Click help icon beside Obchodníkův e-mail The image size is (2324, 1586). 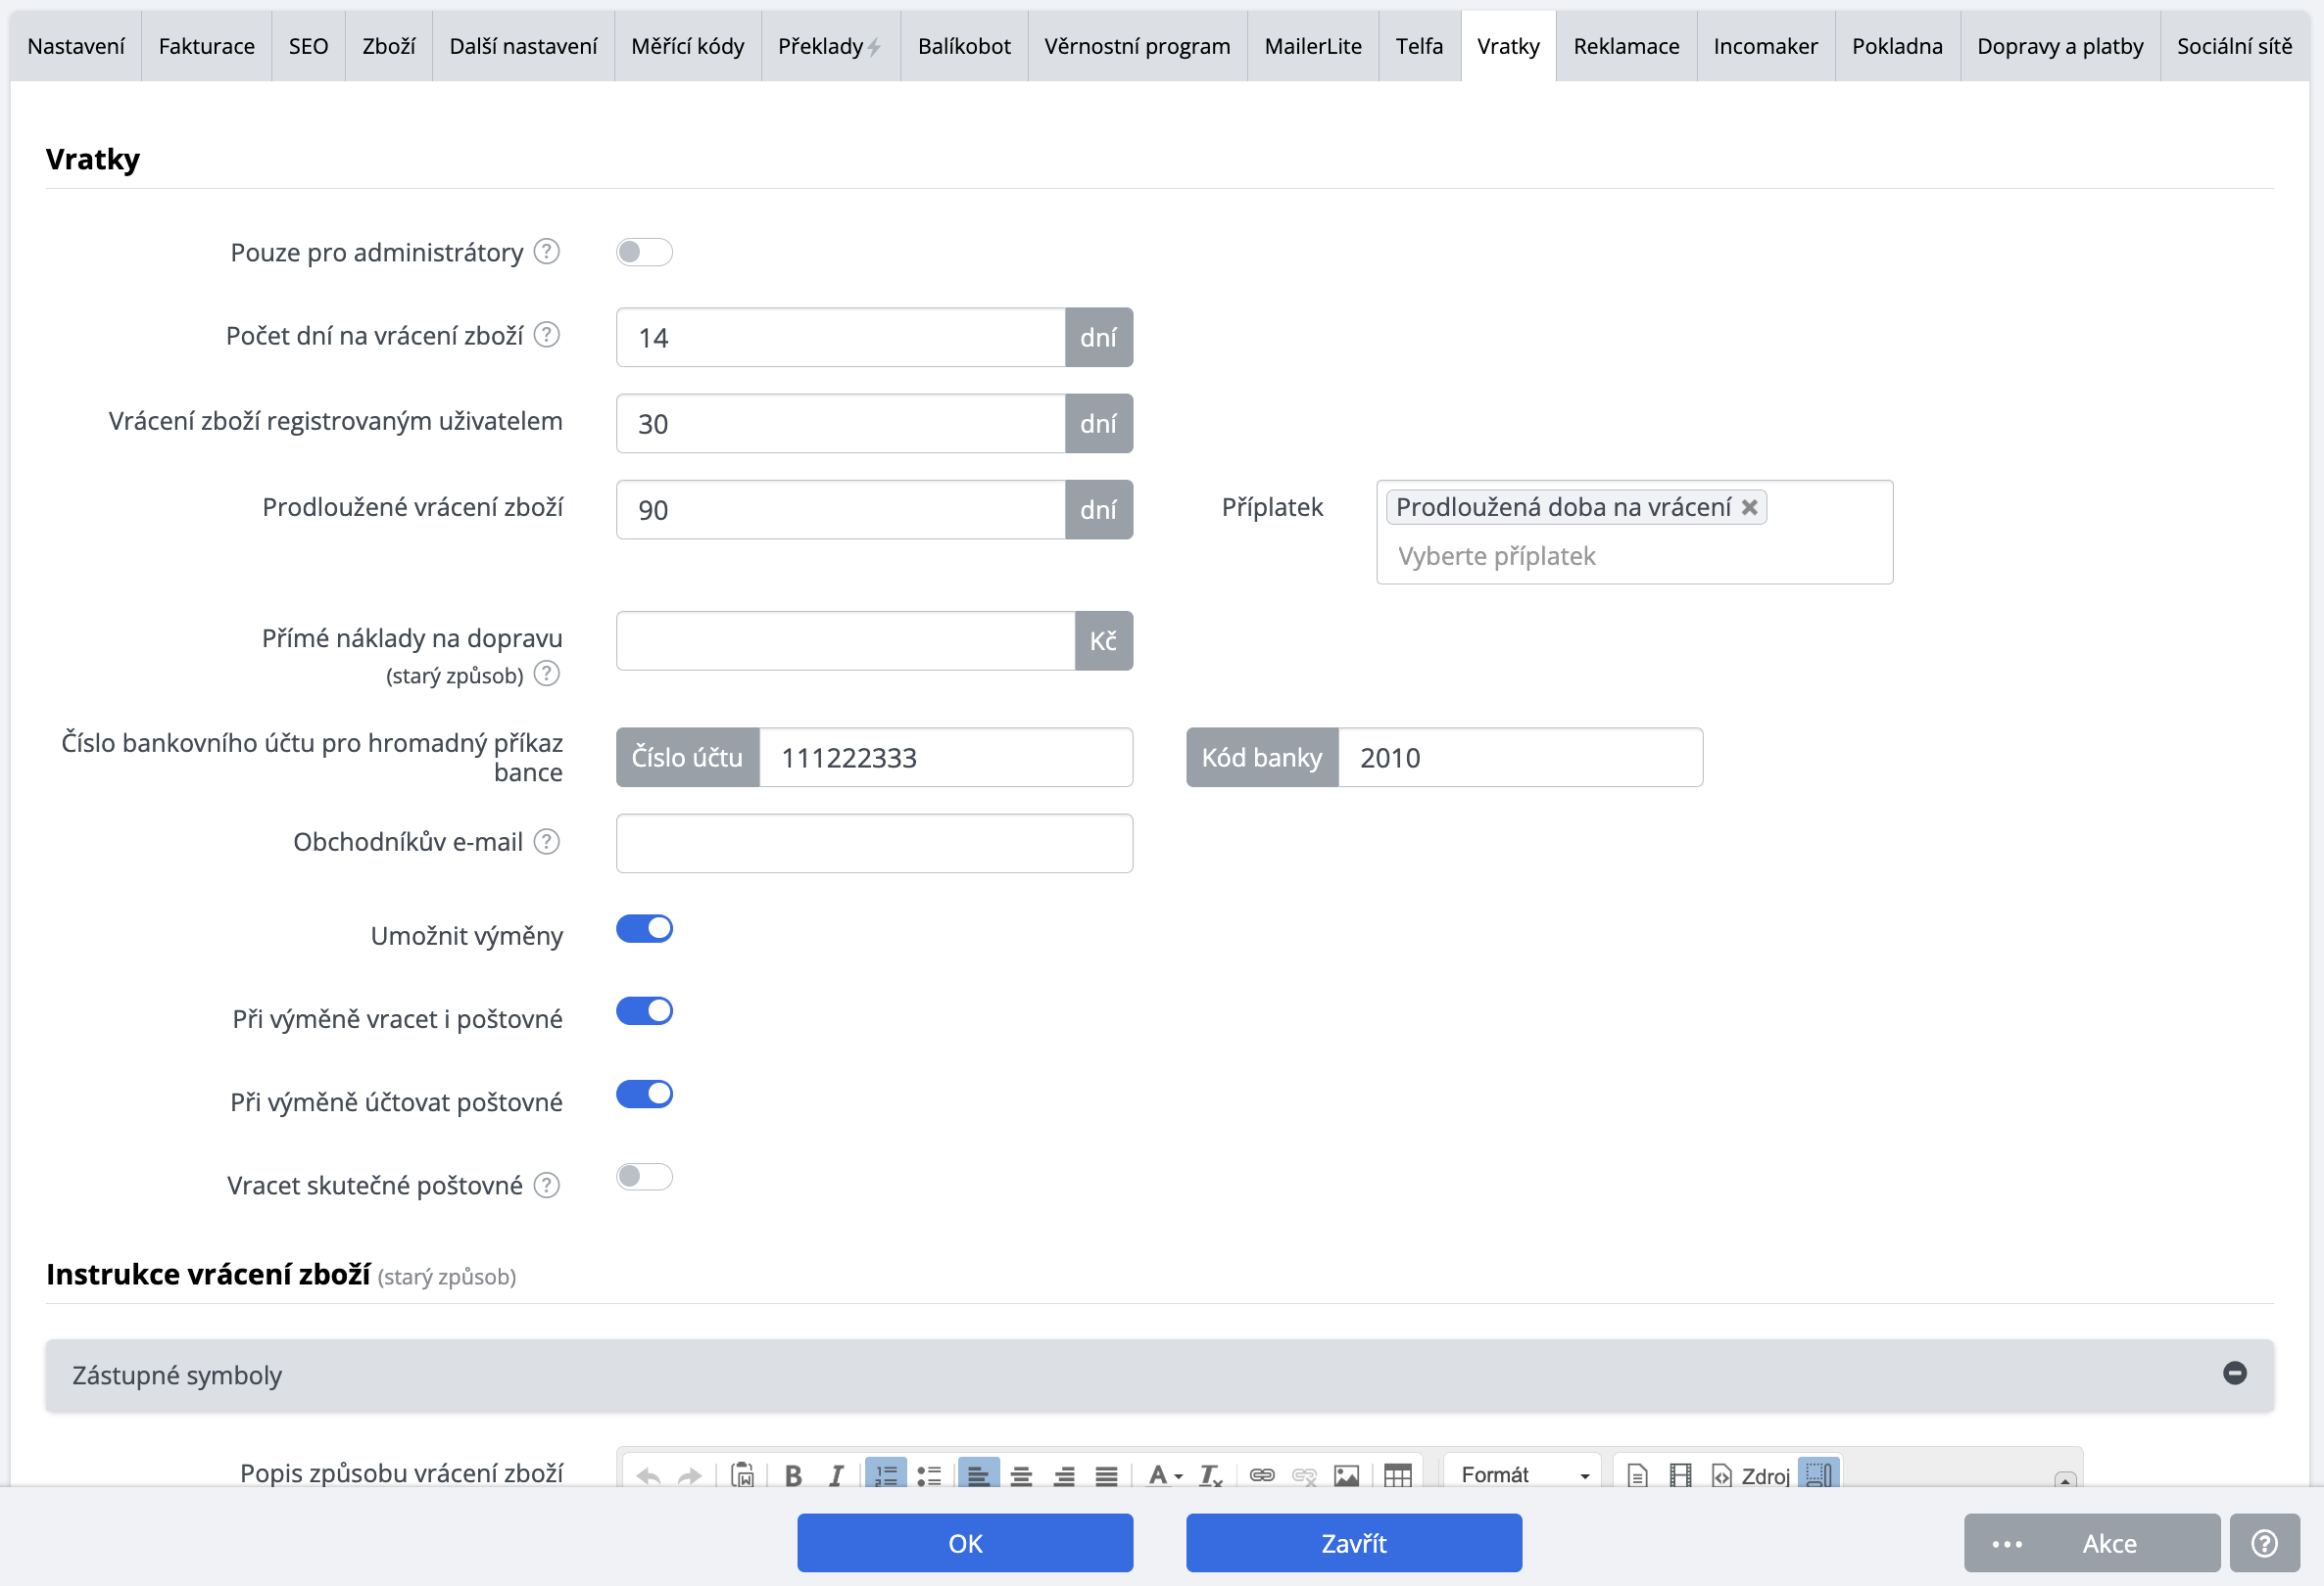pyautogui.click(x=546, y=842)
